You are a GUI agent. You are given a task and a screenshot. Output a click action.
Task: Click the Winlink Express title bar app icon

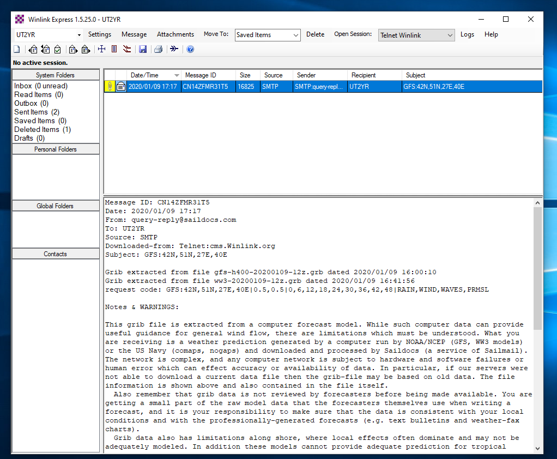[x=20, y=19]
